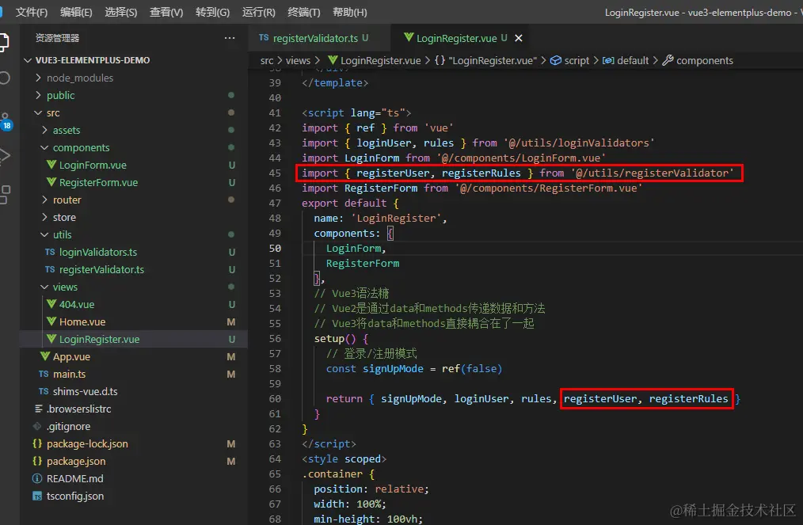Screen dimensions: 803x525
Task: Open the 编辑(E) menu
Action: tap(76, 13)
